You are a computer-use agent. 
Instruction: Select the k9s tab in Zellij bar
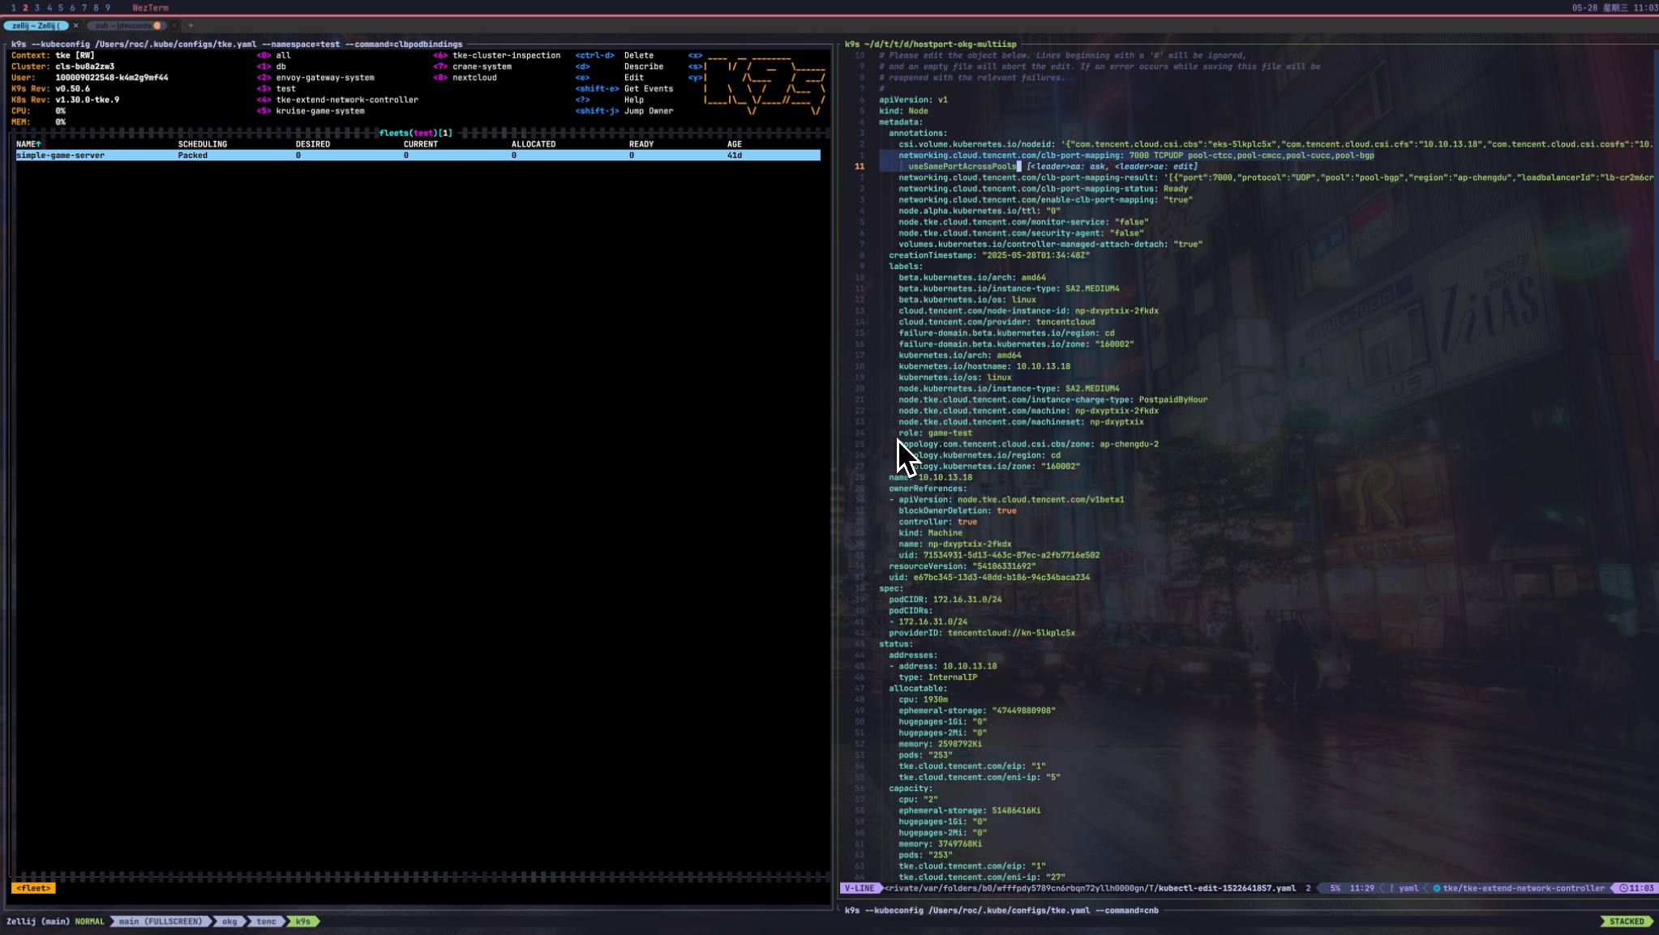point(303,921)
